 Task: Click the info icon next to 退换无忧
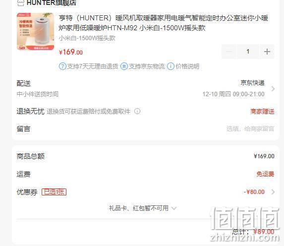click(137, 111)
